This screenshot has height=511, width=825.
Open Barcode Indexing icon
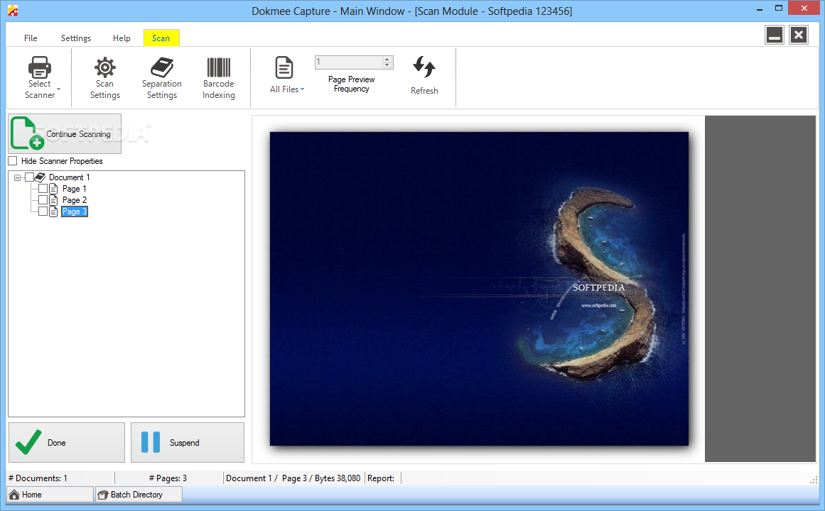coord(218,67)
